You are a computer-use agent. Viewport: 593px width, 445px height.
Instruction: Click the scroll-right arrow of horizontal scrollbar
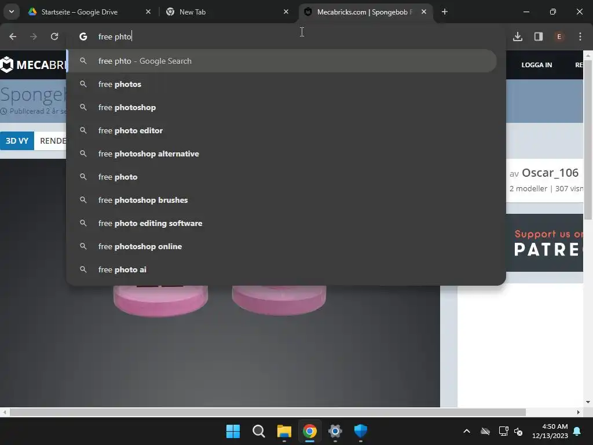point(578,412)
